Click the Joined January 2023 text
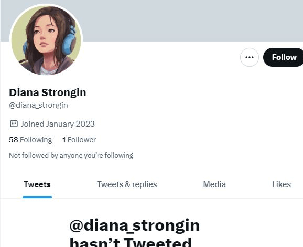 click(x=58, y=124)
